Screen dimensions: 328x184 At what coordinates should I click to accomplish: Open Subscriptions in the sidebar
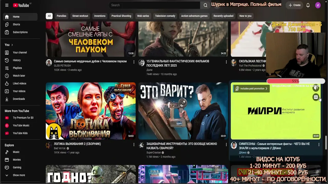tap(20, 32)
